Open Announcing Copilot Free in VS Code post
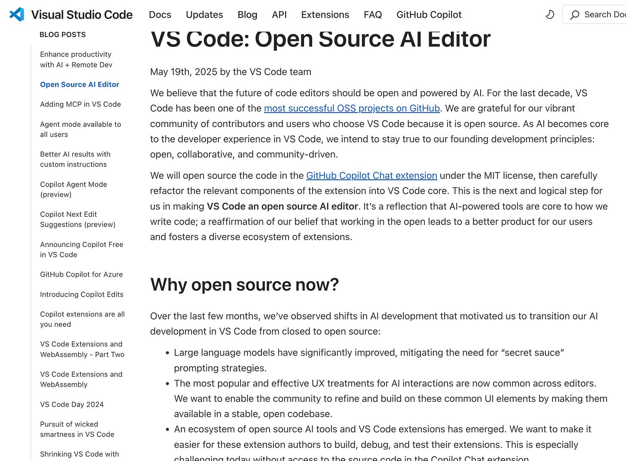This screenshot has height=461, width=626. pyautogui.click(x=82, y=249)
